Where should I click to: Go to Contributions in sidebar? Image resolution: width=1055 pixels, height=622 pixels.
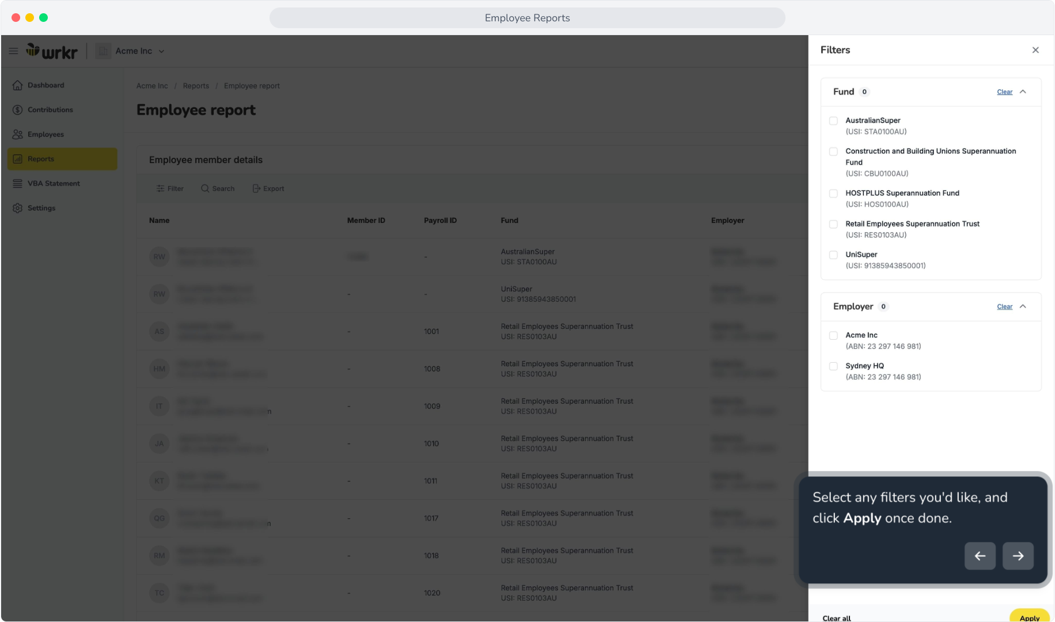(x=62, y=110)
